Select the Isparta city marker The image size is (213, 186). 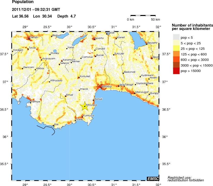(x=94, y=39)
